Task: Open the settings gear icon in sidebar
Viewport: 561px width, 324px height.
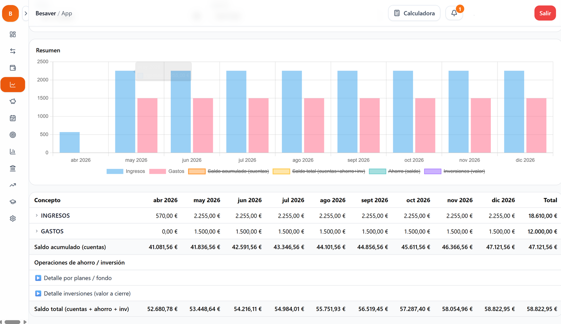Action: [13, 218]
